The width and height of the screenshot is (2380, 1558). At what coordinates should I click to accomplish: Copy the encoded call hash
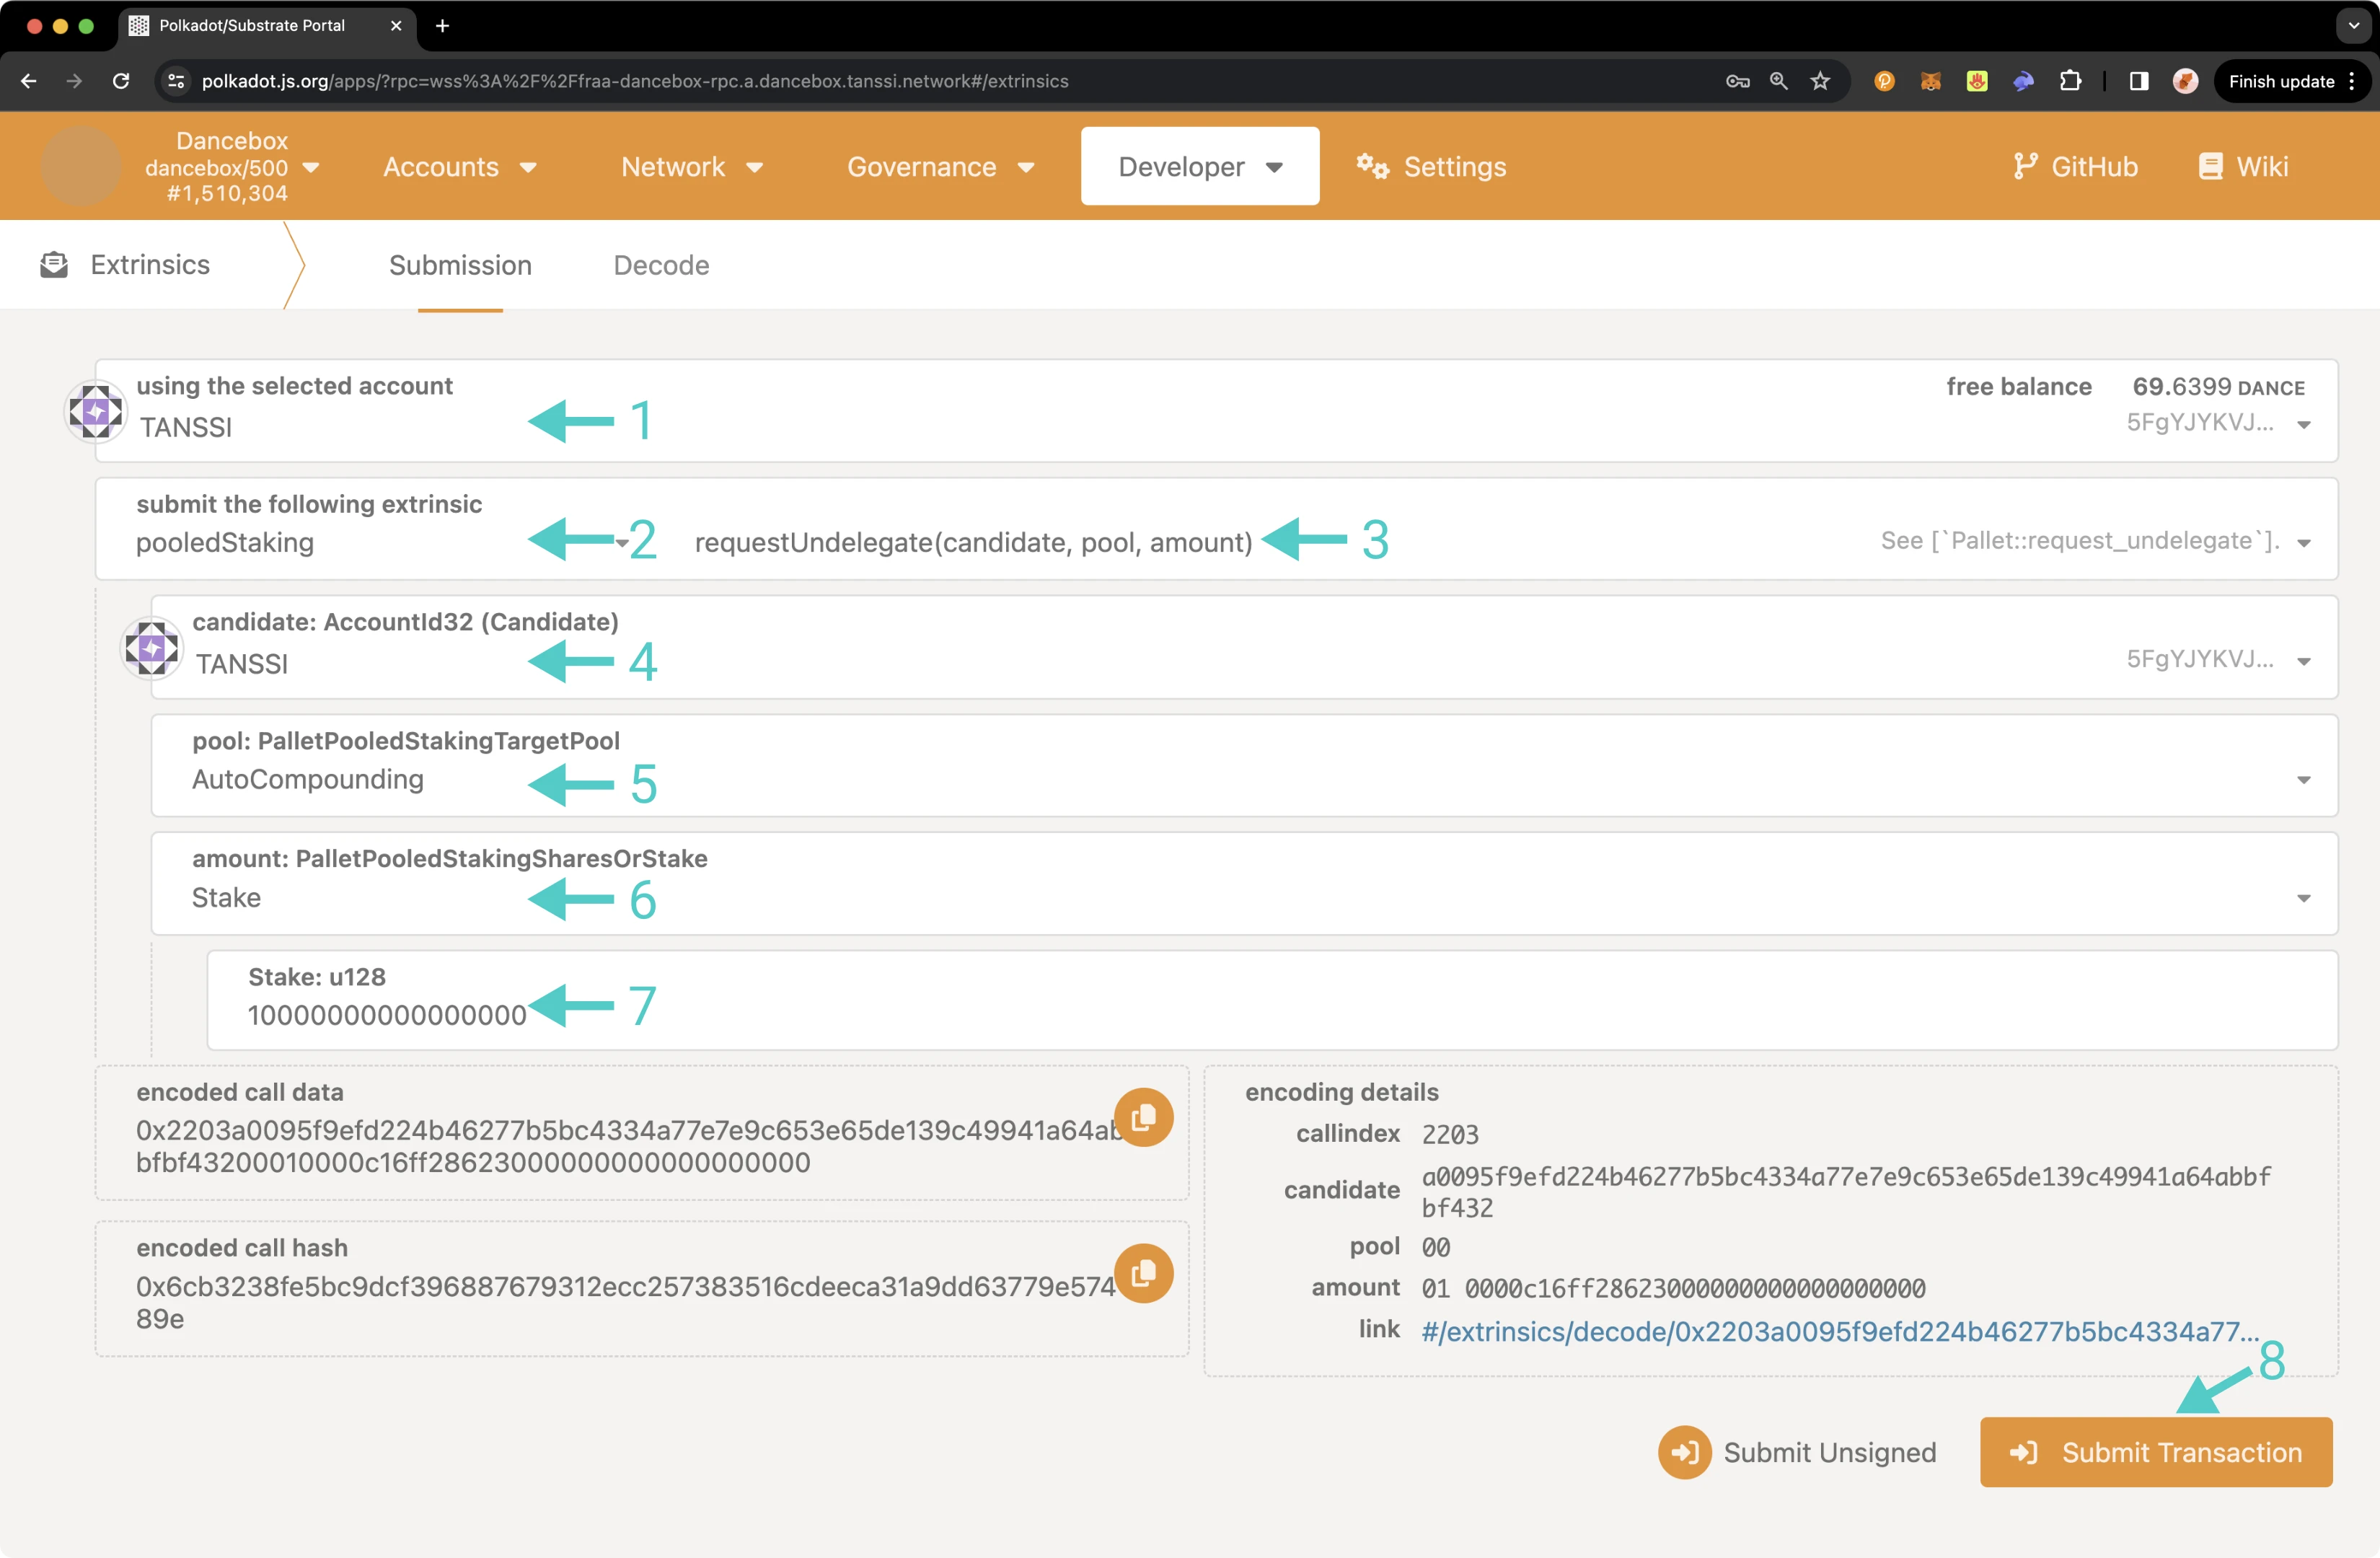[1143, 1273]
